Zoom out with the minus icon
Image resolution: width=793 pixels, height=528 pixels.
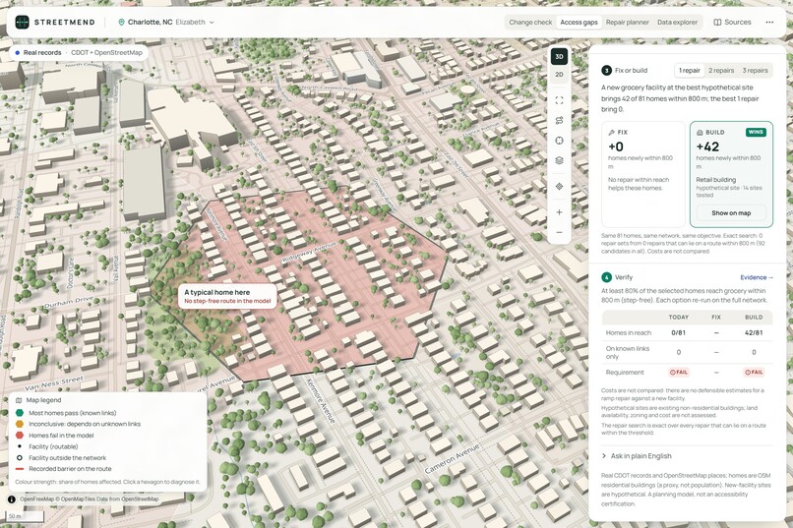(x=559, y=232)
